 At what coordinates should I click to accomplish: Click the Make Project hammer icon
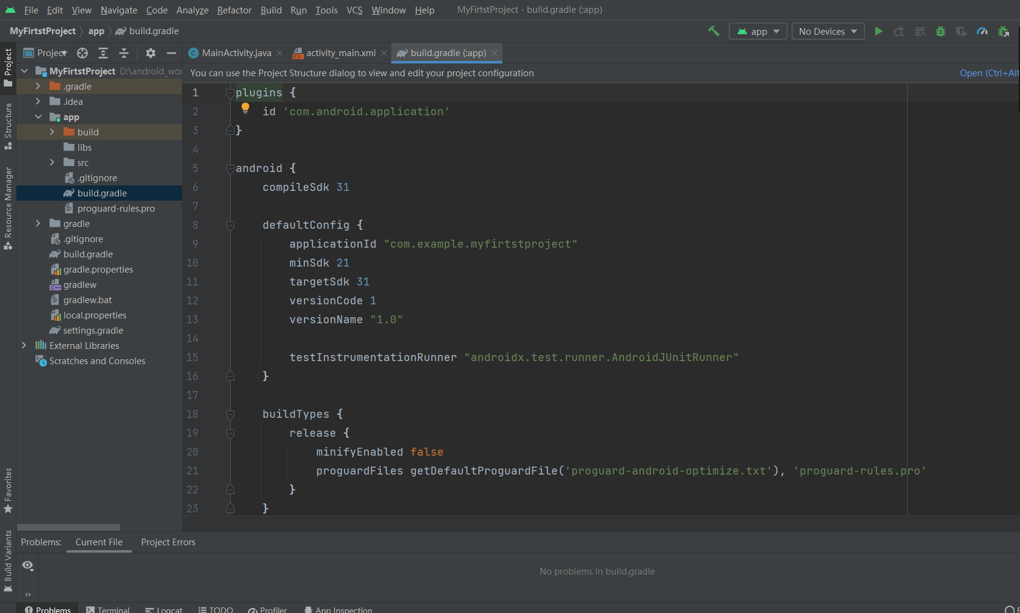tap(714, 31)
